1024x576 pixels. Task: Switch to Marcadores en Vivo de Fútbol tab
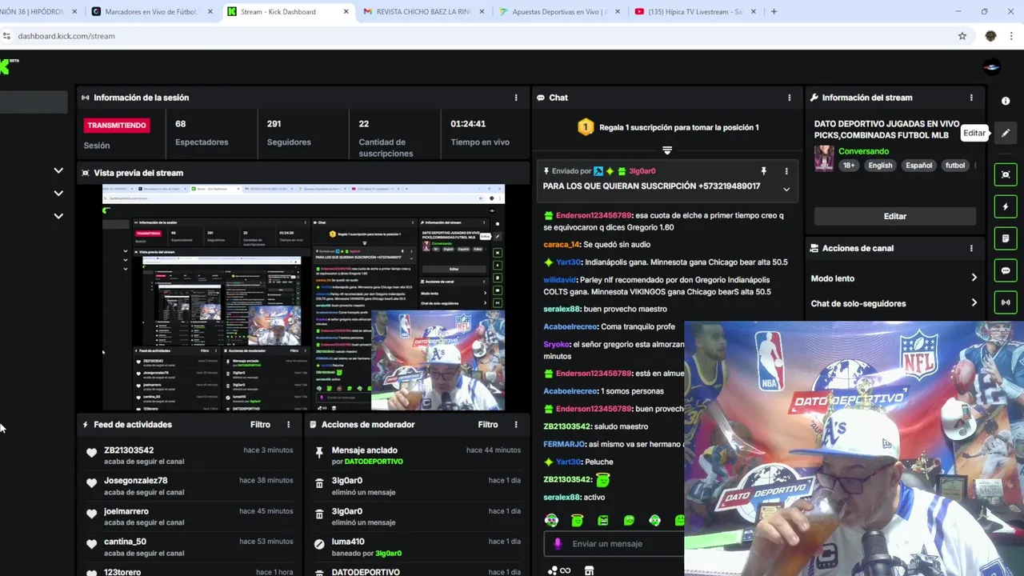coord(152,11)
